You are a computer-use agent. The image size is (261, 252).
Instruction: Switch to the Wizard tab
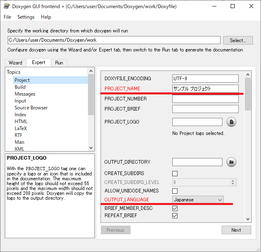[15, 63]
